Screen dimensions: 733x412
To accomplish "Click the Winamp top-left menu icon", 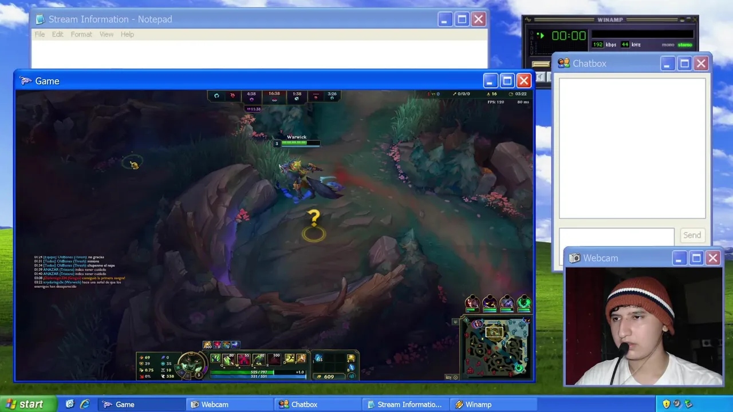I will (528, 20).
